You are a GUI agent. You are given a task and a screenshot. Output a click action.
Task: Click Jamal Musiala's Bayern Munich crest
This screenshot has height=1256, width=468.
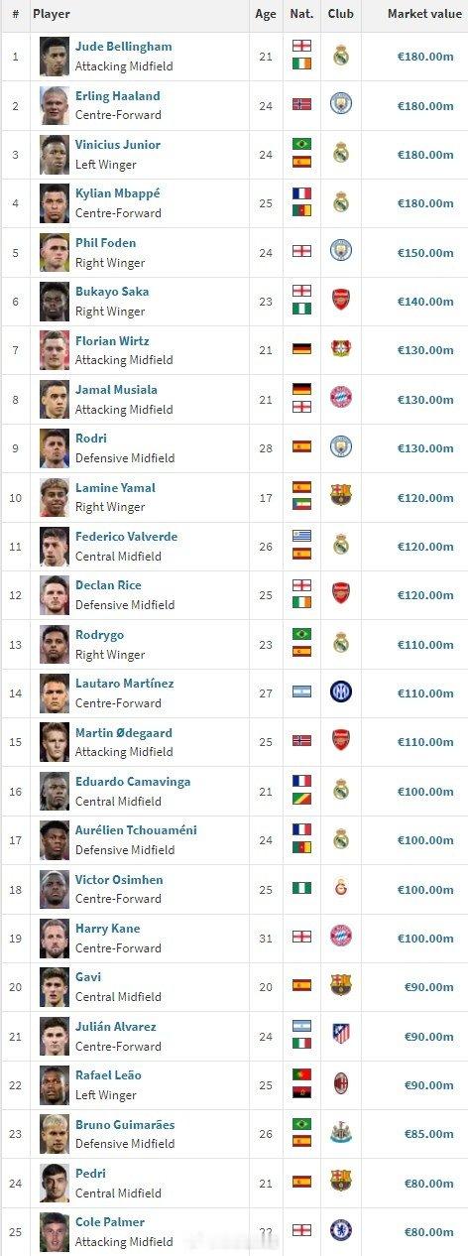(341, 399)
